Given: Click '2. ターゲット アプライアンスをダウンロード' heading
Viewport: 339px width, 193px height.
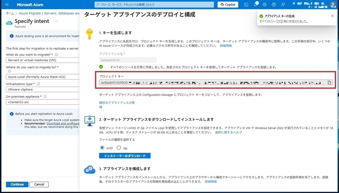Looking at the screenshot, I should coord(156,119).
